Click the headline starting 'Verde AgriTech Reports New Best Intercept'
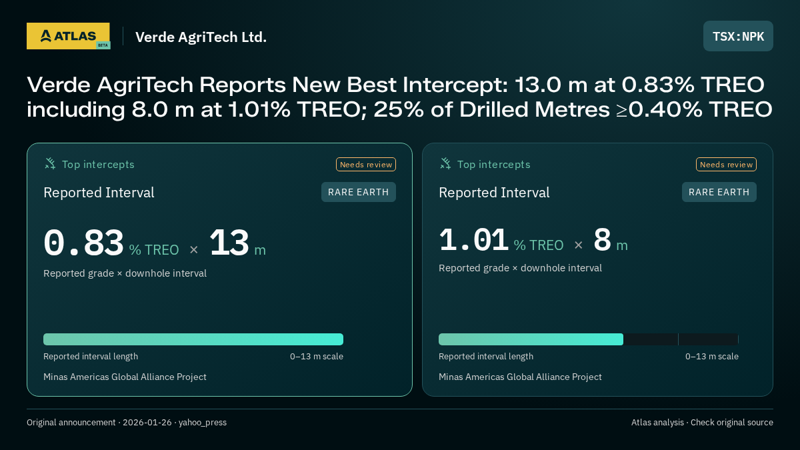The width and height of the screenshot is (800, 450). (x=399, y=97)
